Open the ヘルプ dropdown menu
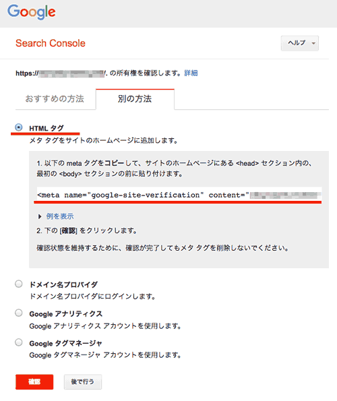This screenshot has width=337, height=401. pos(300,43)
